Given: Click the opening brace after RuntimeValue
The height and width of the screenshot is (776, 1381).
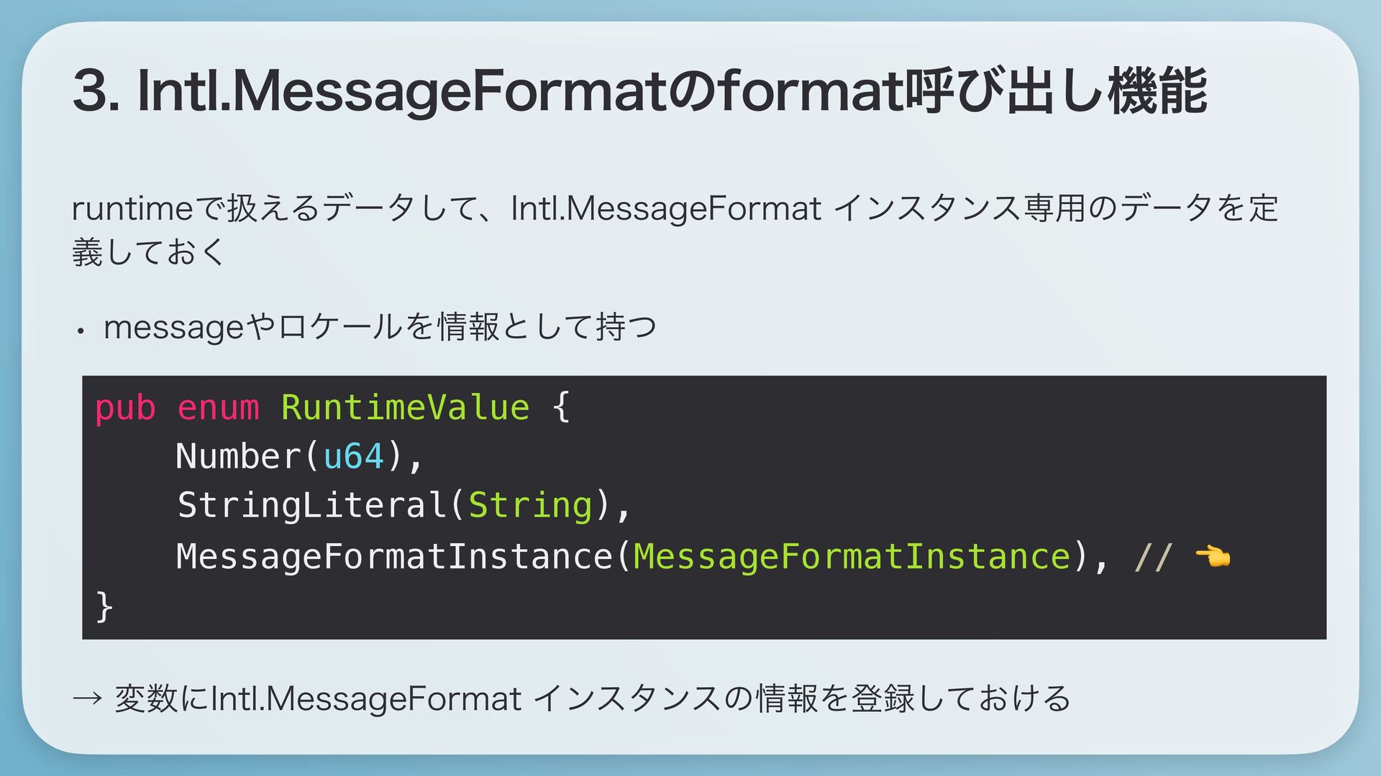Looking at the screenshot, I should click(561, 407).
